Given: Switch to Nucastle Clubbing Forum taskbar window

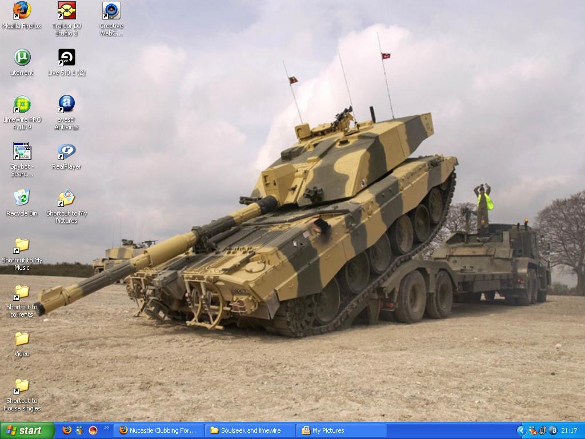Looking at the screenshot, I should click(159, 430).
